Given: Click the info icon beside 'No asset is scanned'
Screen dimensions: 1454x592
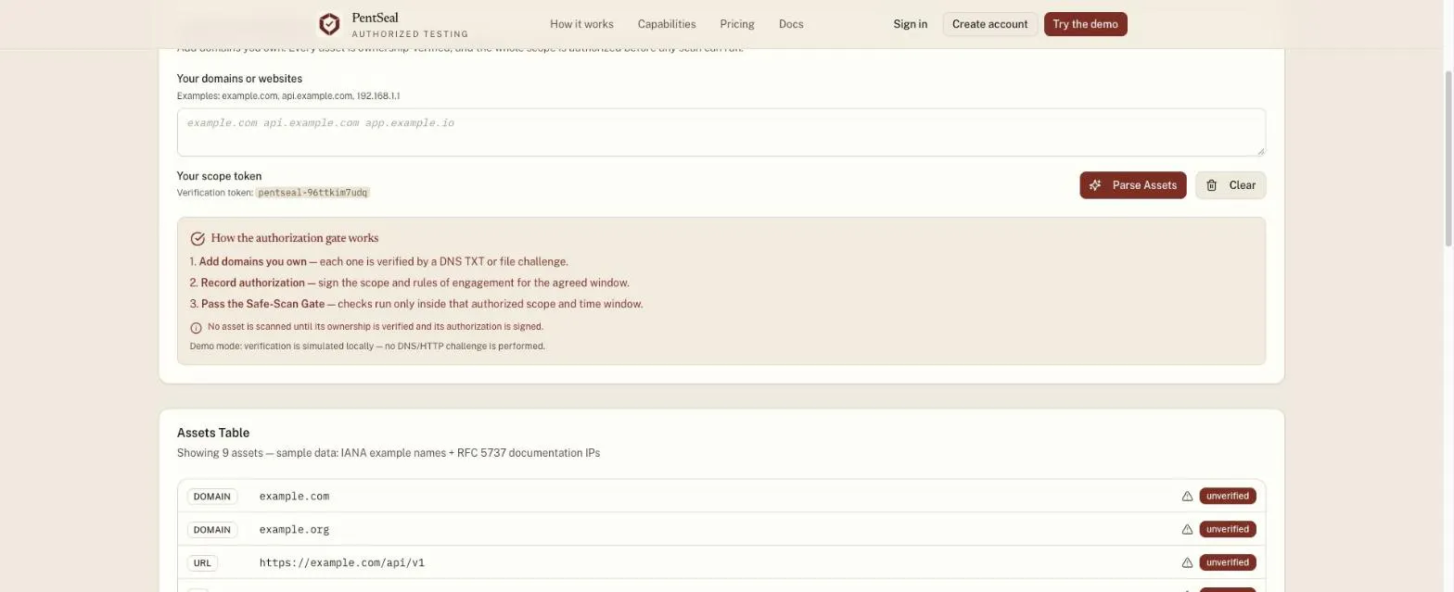Looking at the screenshot, I should tap(196, 328).
